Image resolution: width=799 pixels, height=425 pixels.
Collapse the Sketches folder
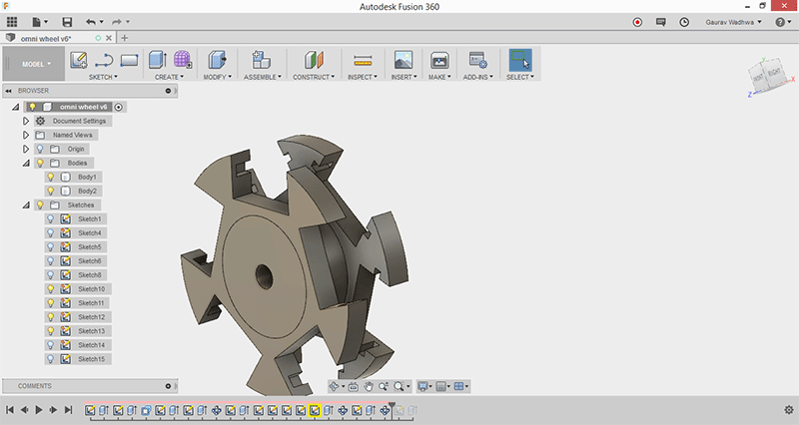26,205
